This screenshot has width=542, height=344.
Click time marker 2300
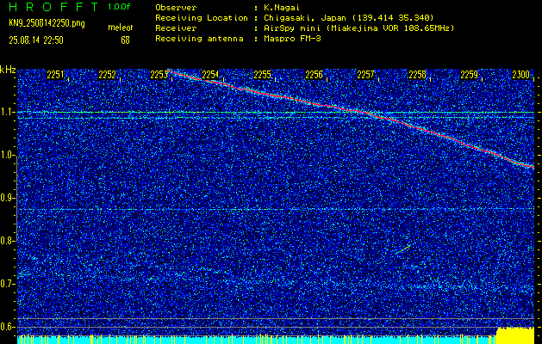521,75
